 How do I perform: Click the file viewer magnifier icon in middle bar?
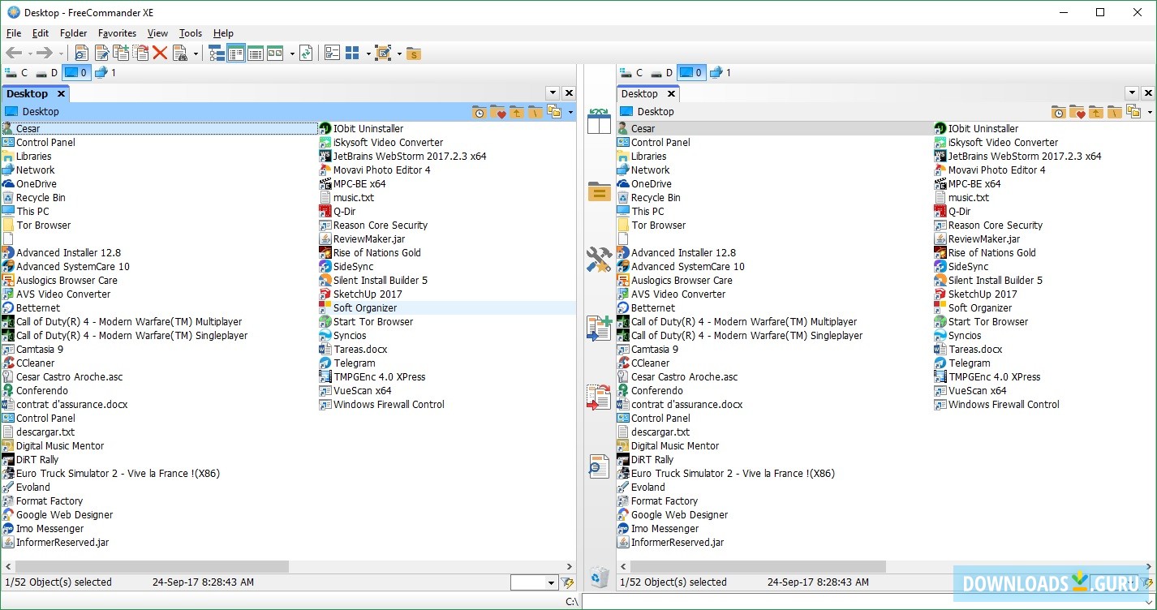tap(599, 466)
